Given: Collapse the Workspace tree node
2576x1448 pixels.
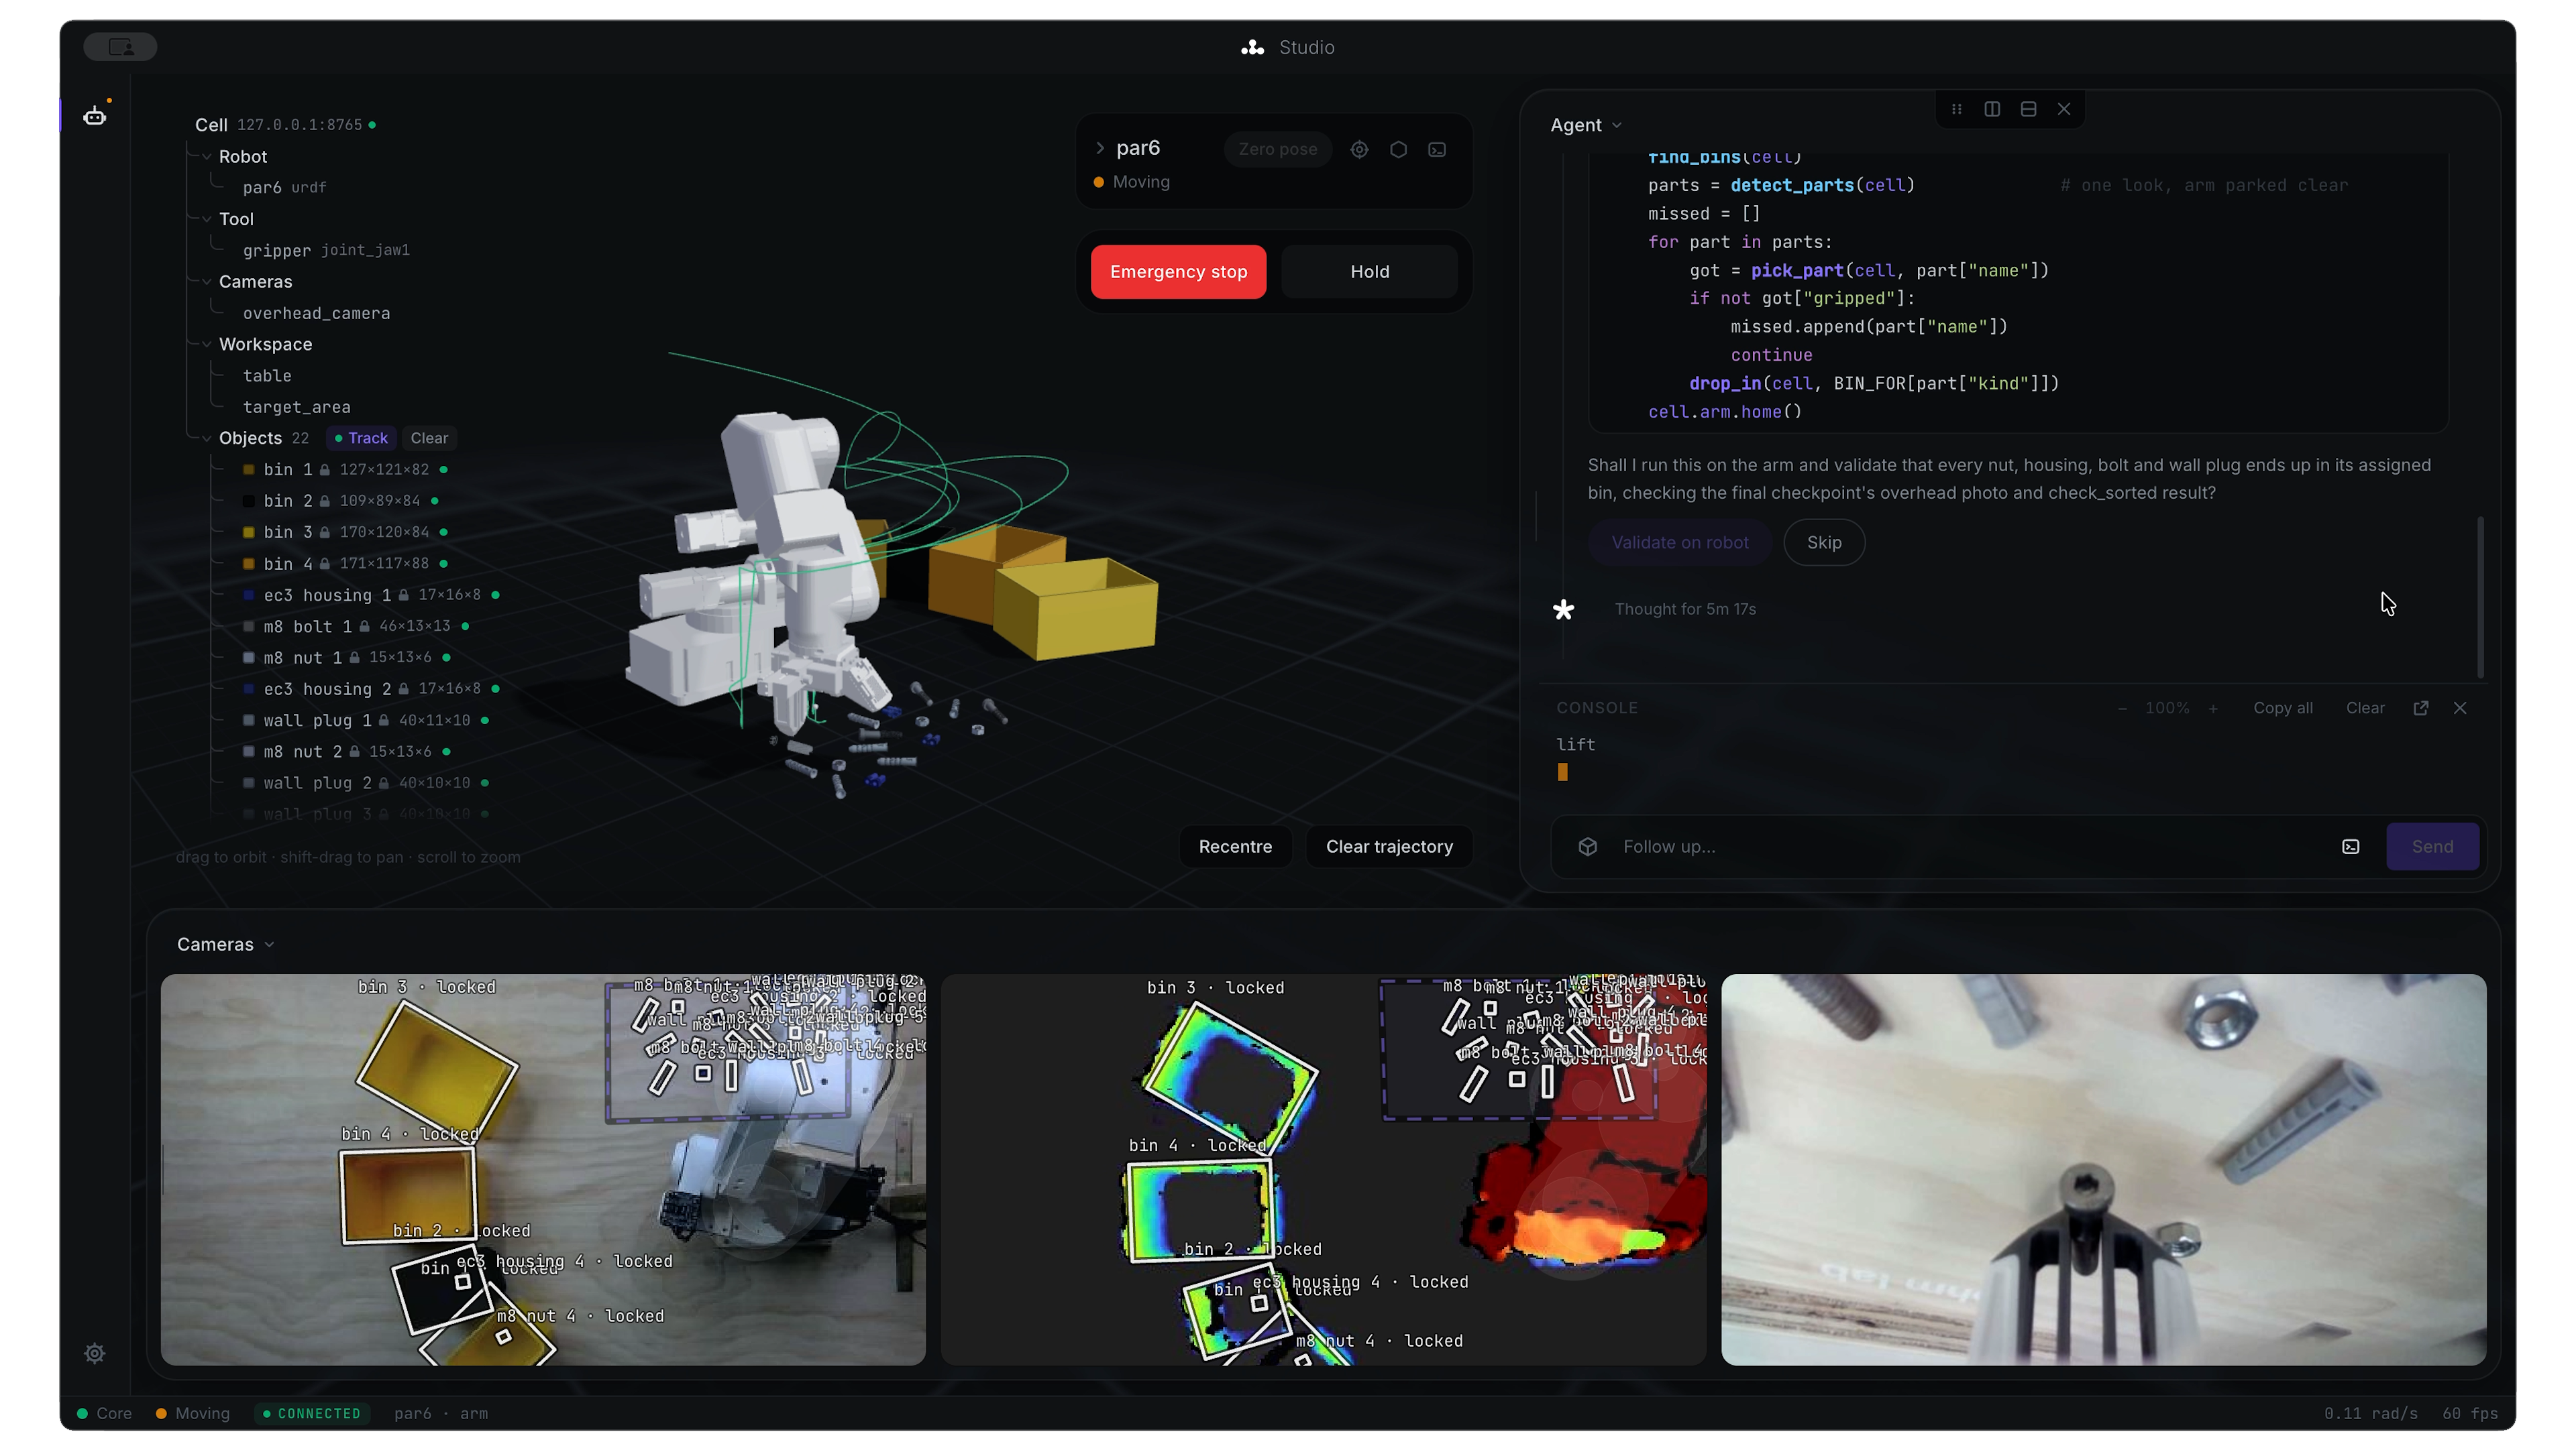Looking at the screenshot, I should [206, 344].
